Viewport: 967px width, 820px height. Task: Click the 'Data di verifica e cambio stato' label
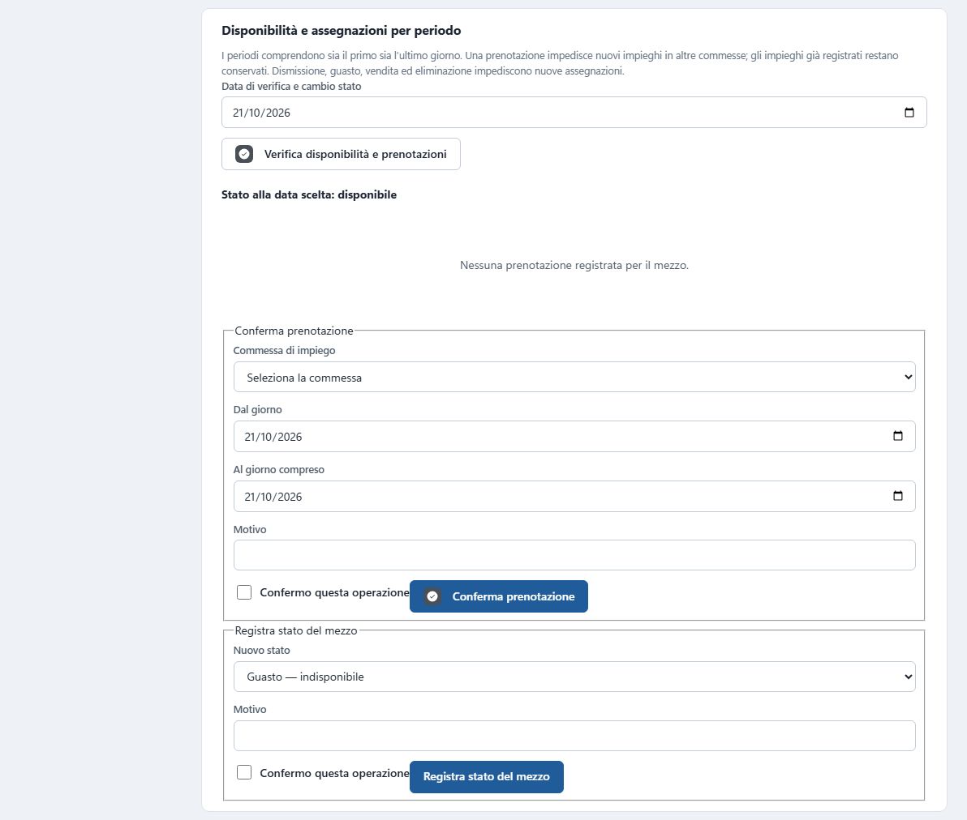pyautogui.click(x=291, y=86)
